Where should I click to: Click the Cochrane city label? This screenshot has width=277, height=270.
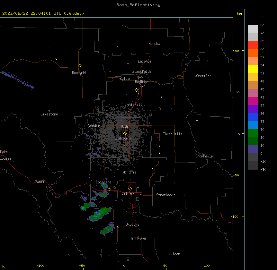click(103, 182)
